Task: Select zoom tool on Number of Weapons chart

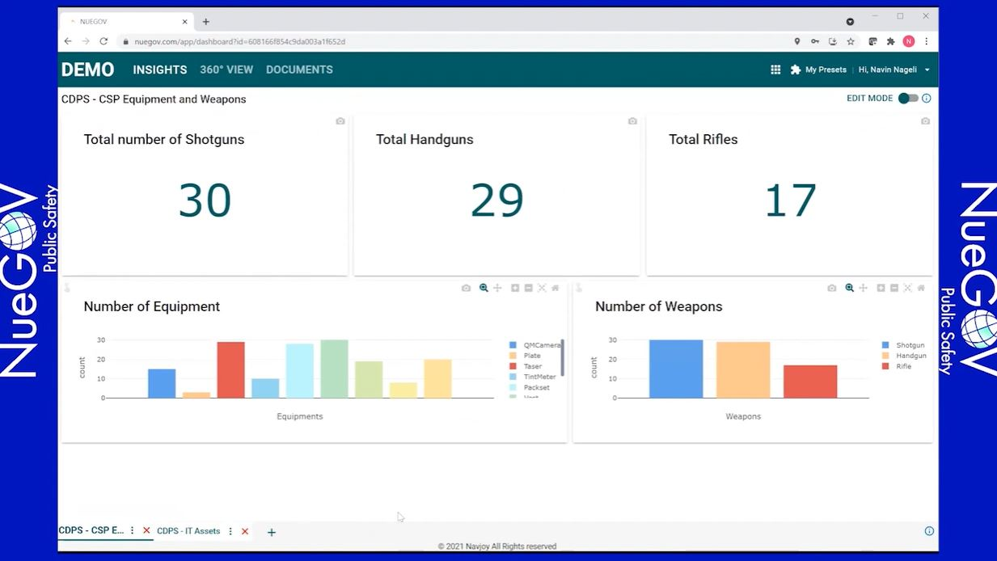Action: pos(849,289)
